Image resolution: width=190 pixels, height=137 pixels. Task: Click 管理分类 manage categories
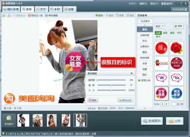click(144, 80)
